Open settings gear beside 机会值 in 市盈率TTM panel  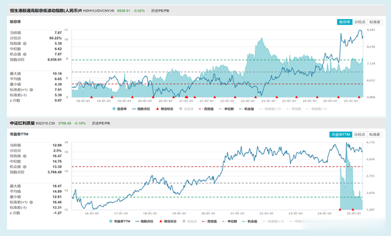[x=24, y=167]
